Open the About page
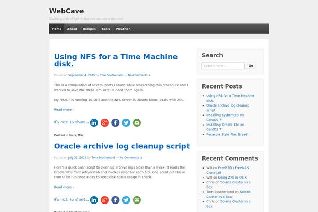Image resolution: width=318 pixels, height=212 pixels. [72, 29]
